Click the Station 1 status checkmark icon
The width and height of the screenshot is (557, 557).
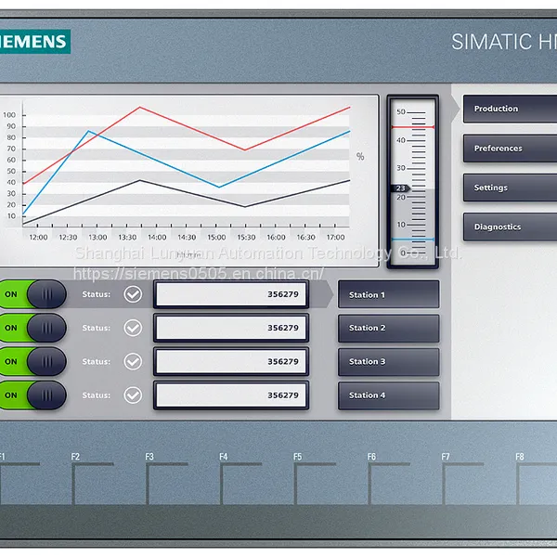coord(133,294)
